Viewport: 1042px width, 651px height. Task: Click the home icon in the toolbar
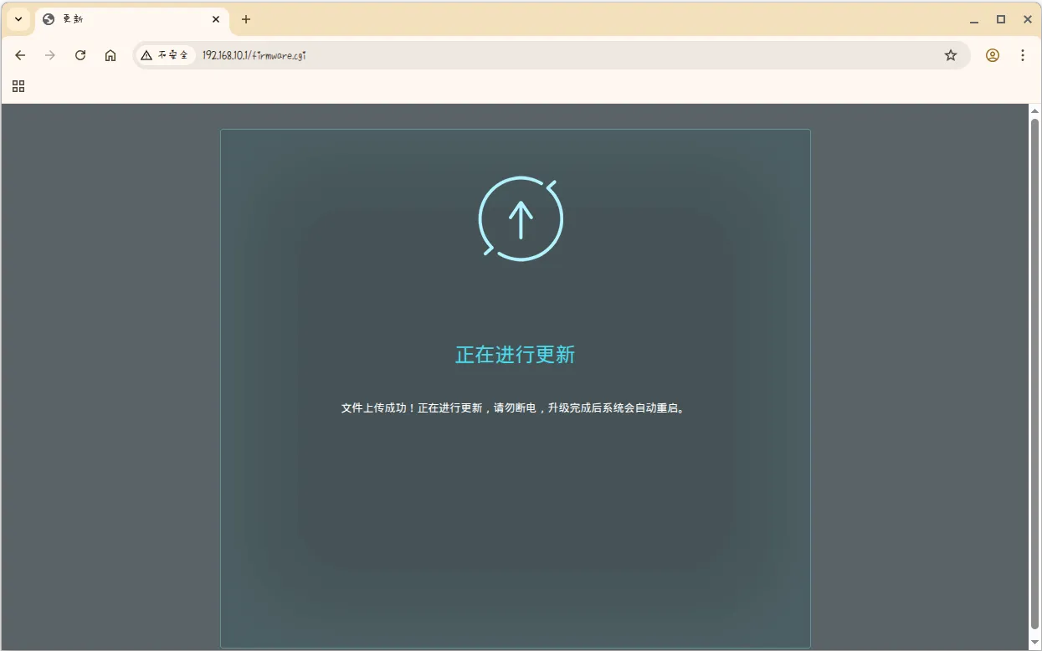[110, 55]
